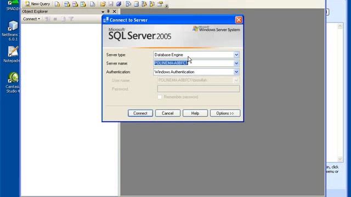Open the Registered Servers toolbar icon
This screenshot has width=351, height=197.
pyautogui.click(x=128, y=4)
